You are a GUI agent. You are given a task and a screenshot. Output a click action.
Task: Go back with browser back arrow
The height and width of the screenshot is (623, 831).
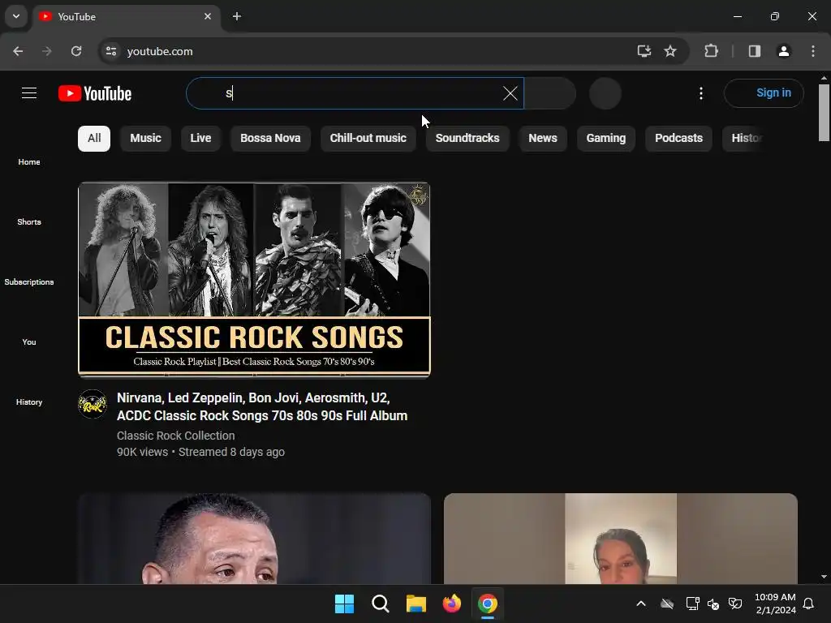coord(18,51)
